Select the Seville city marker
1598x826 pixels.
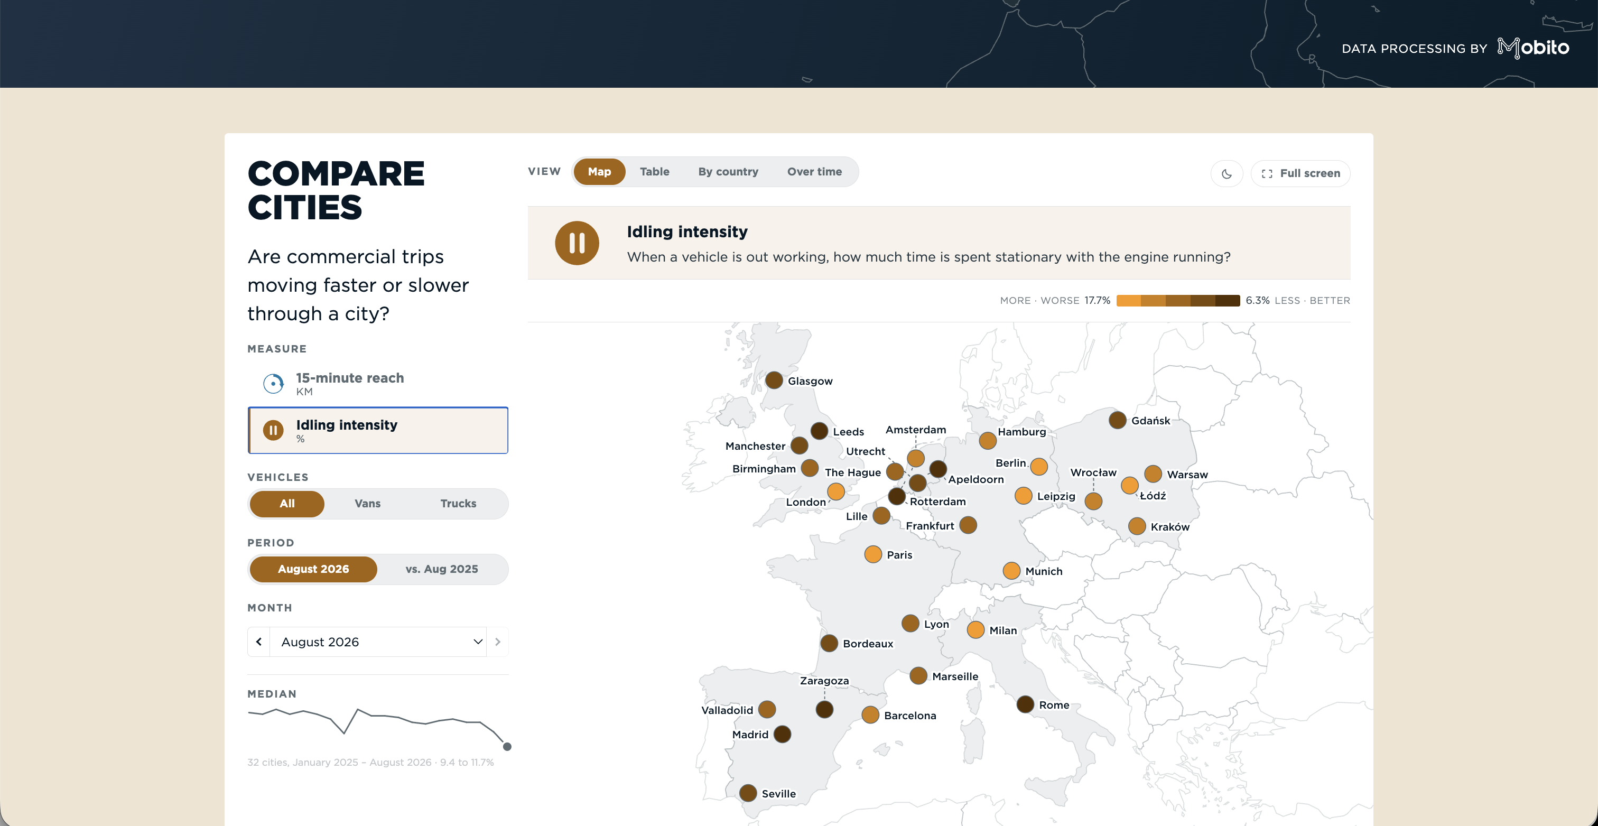click(748, 793)
